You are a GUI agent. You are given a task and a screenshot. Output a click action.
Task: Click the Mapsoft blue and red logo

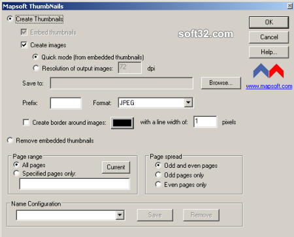click(269, 71)
